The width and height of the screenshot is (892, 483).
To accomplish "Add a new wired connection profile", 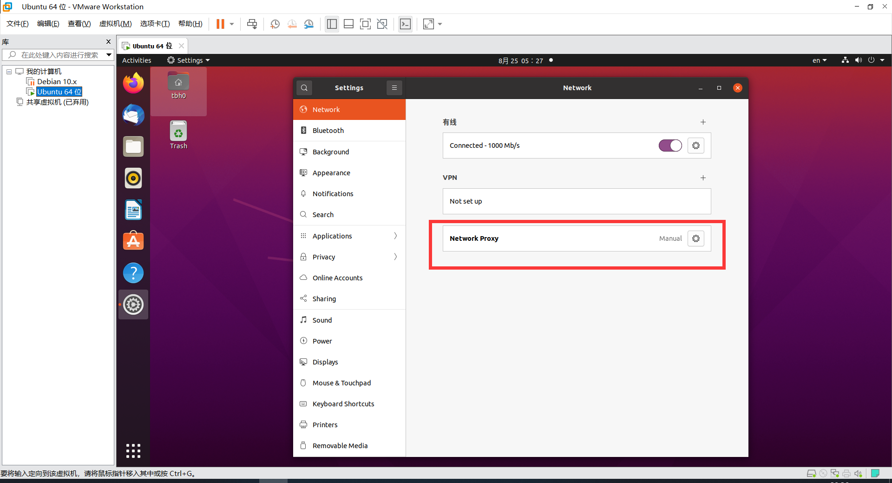I will [703, 122].
